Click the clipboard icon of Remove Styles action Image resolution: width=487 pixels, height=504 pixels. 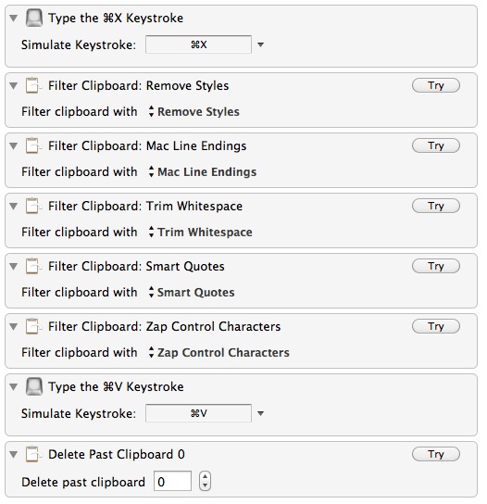[x=33, y=86]
